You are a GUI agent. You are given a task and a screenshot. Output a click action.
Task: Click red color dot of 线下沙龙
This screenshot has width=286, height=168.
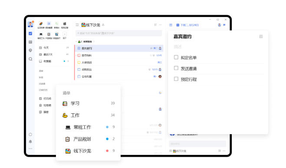pos(107,151)
